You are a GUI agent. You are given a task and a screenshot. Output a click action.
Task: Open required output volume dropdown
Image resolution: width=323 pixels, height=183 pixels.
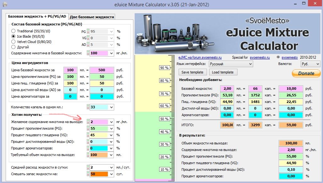point(111,155)
